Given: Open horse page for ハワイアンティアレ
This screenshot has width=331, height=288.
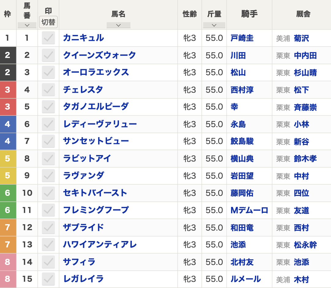Looking at the screenshot, I should 100,245.
